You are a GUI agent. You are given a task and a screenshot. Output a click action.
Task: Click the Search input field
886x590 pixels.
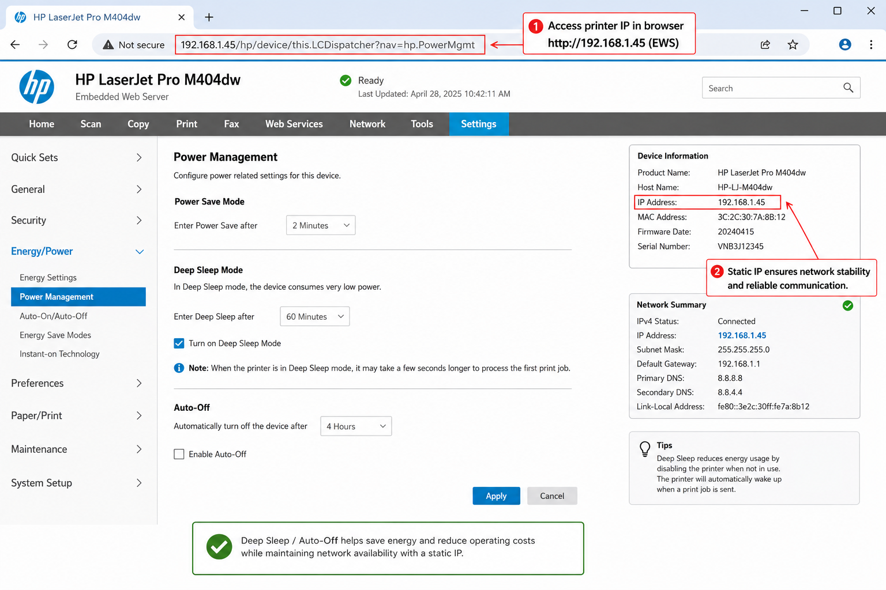(781, 88)
